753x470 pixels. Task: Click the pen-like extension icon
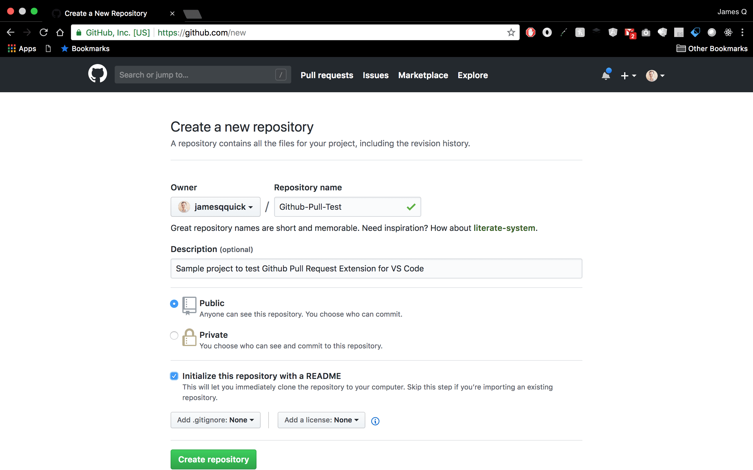pyautogui.click(x=564, y=32)
